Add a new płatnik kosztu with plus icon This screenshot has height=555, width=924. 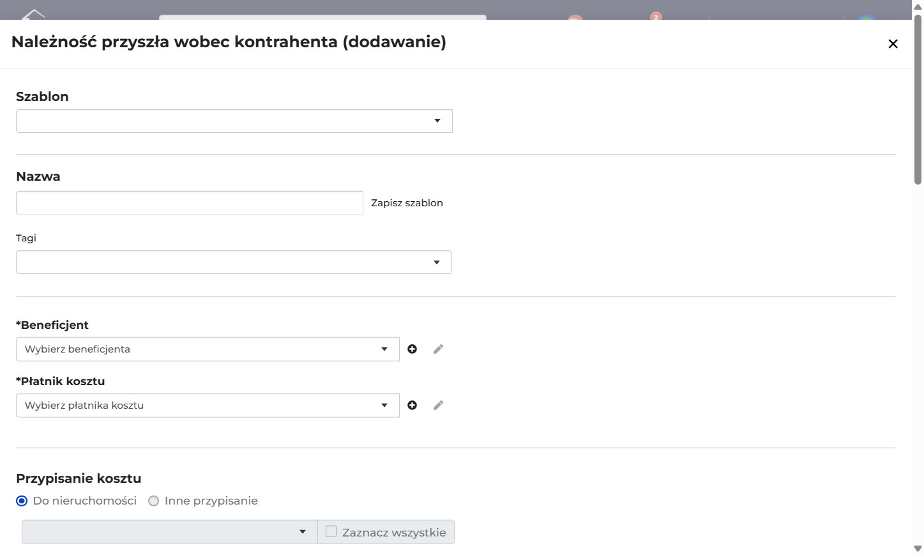pos(413,405)
